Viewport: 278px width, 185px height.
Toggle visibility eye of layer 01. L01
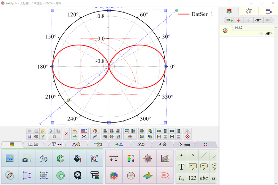point(269,33)
